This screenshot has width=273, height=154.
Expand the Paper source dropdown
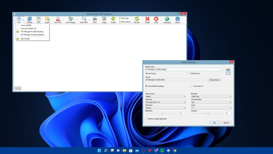click(x=165, y=96)
